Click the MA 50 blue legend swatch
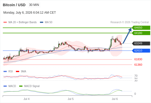 pos(41,22)
